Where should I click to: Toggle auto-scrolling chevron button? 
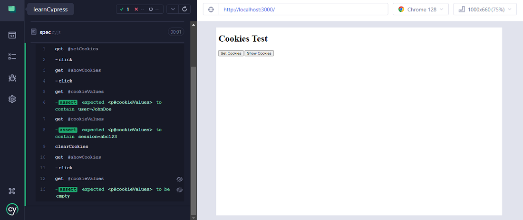[x=173, y=9]
